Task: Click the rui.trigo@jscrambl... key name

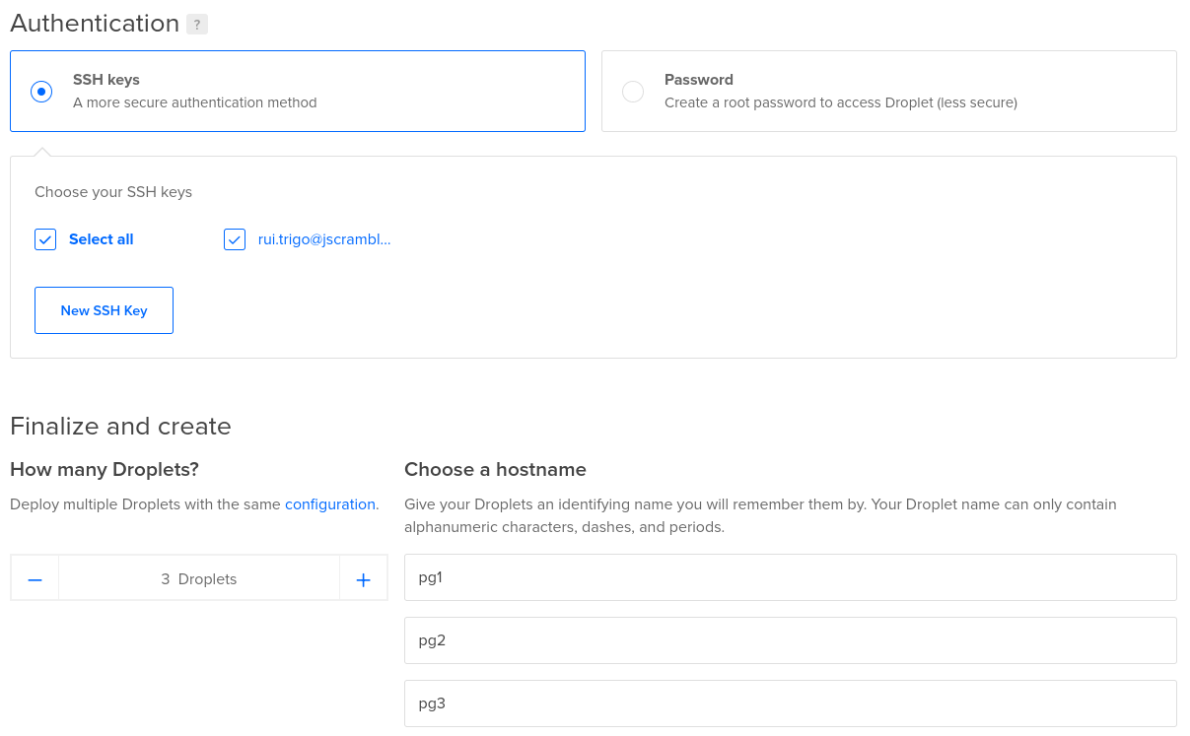Action: pos(324,239)
